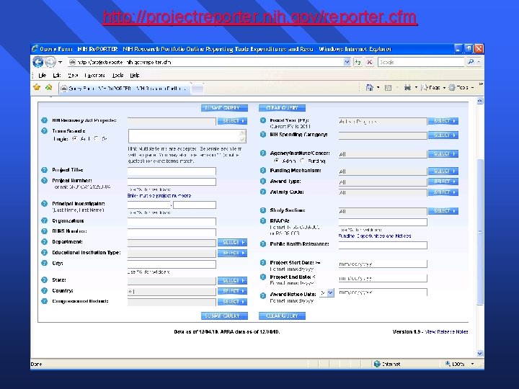
Task: Open Enter multiple project numbers link
Action: (x=159, y=196)
